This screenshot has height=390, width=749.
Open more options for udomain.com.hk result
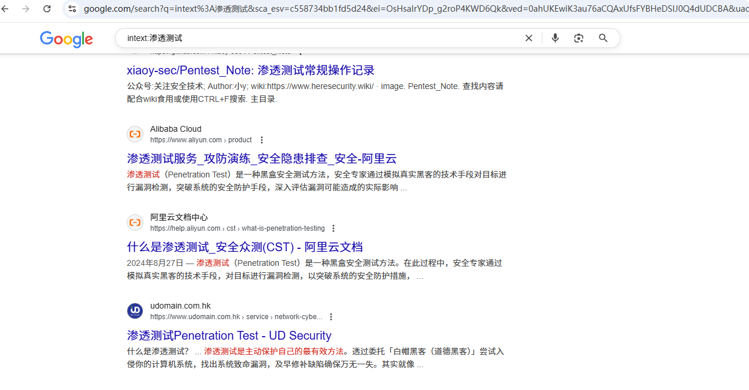pyautogui.click(x=331, y=317)
